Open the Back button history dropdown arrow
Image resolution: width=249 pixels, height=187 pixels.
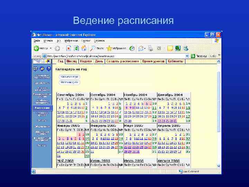(51, 48)
